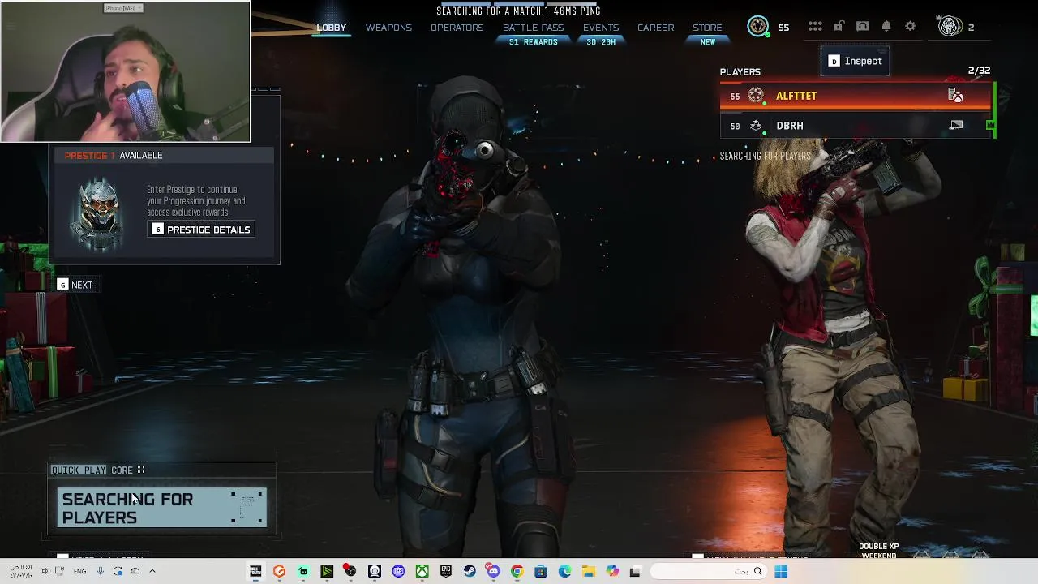Select player DBRH in players list
This screenshot has height=584, width=1038.
(x=855, y=125)
